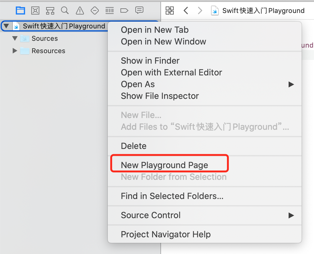The width and height of the screenshot is (314, 254).
Task: Click the related items grid icon
Action: pyautogui.click(x=170, y=11)
